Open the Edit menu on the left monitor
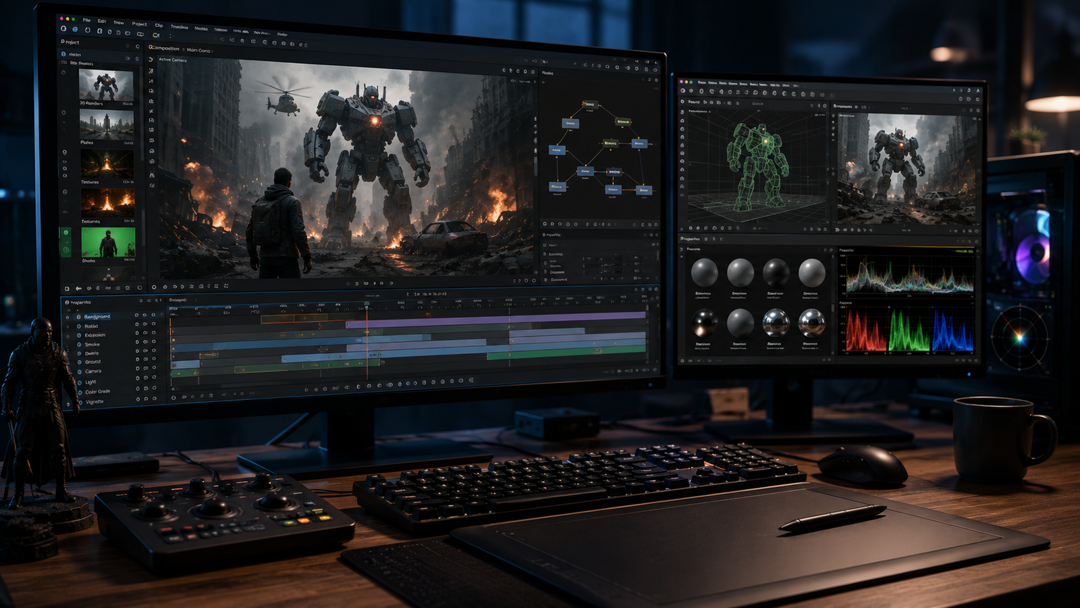1080x608 pixels. tap(102, 21)
